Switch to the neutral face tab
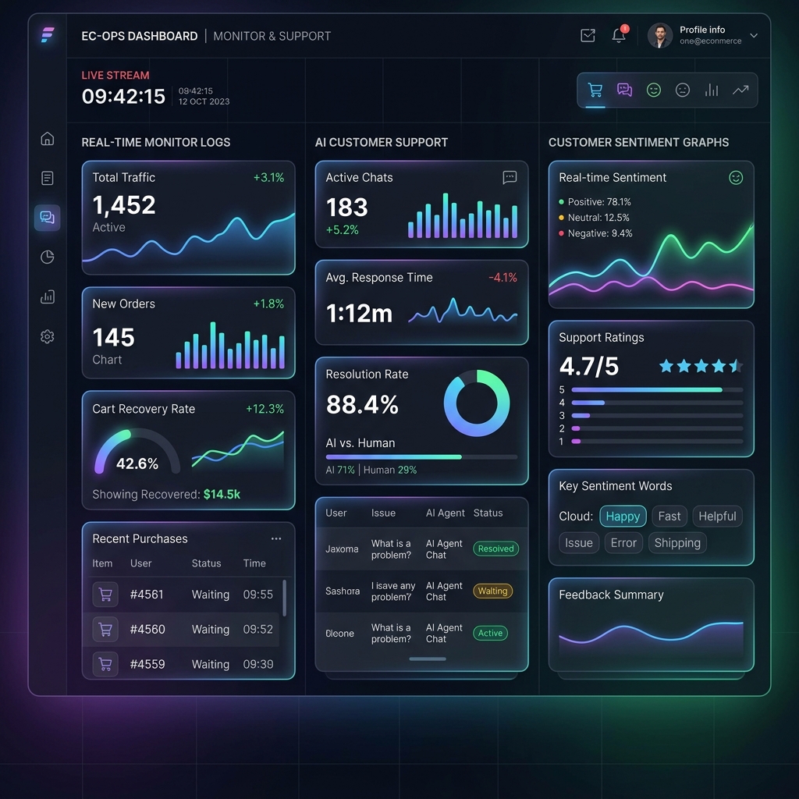 (x=682, y=91)
